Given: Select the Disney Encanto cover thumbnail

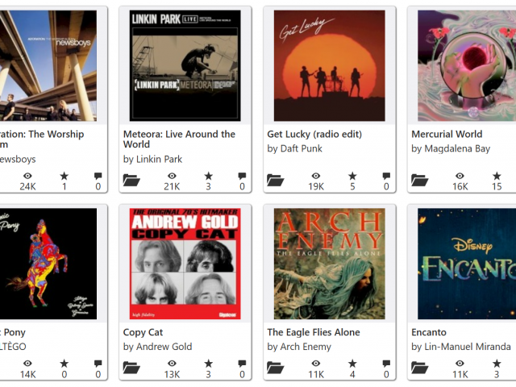Looking at the screenshot, I should (x=467, y=264).
